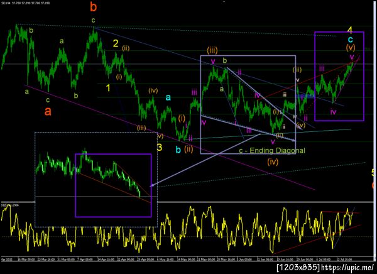
Task: Select the cyan 'b' wave label
Action: point(178,150)
